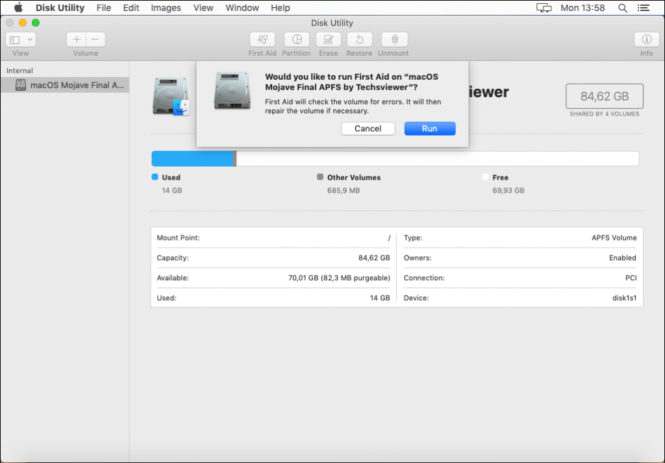Click the Restore toolbar icon
The image size is (665, 463).
359,40
